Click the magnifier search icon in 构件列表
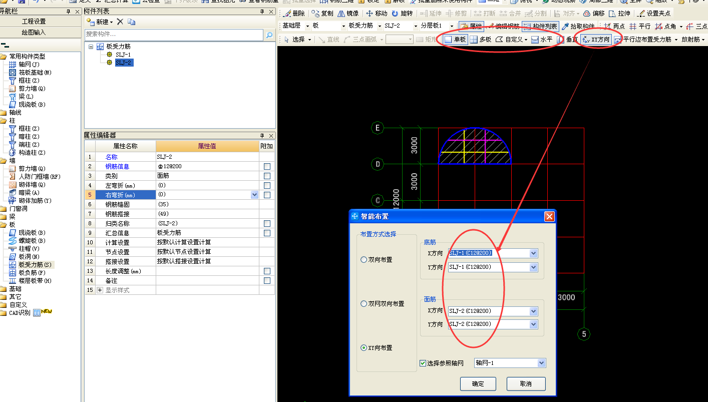The width and height of the screenshot is (708, 402). [x=269, y=35]
